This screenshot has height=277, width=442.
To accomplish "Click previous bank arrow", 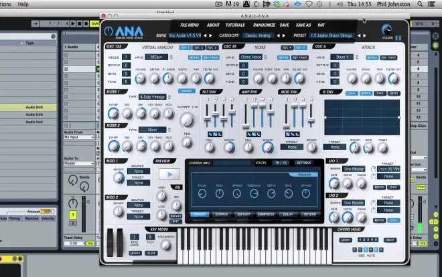I will click(x=205, y=35).
